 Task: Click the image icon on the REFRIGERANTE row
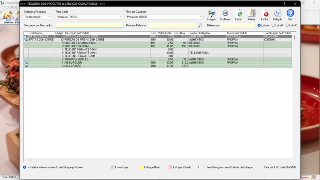pos(26,36)
